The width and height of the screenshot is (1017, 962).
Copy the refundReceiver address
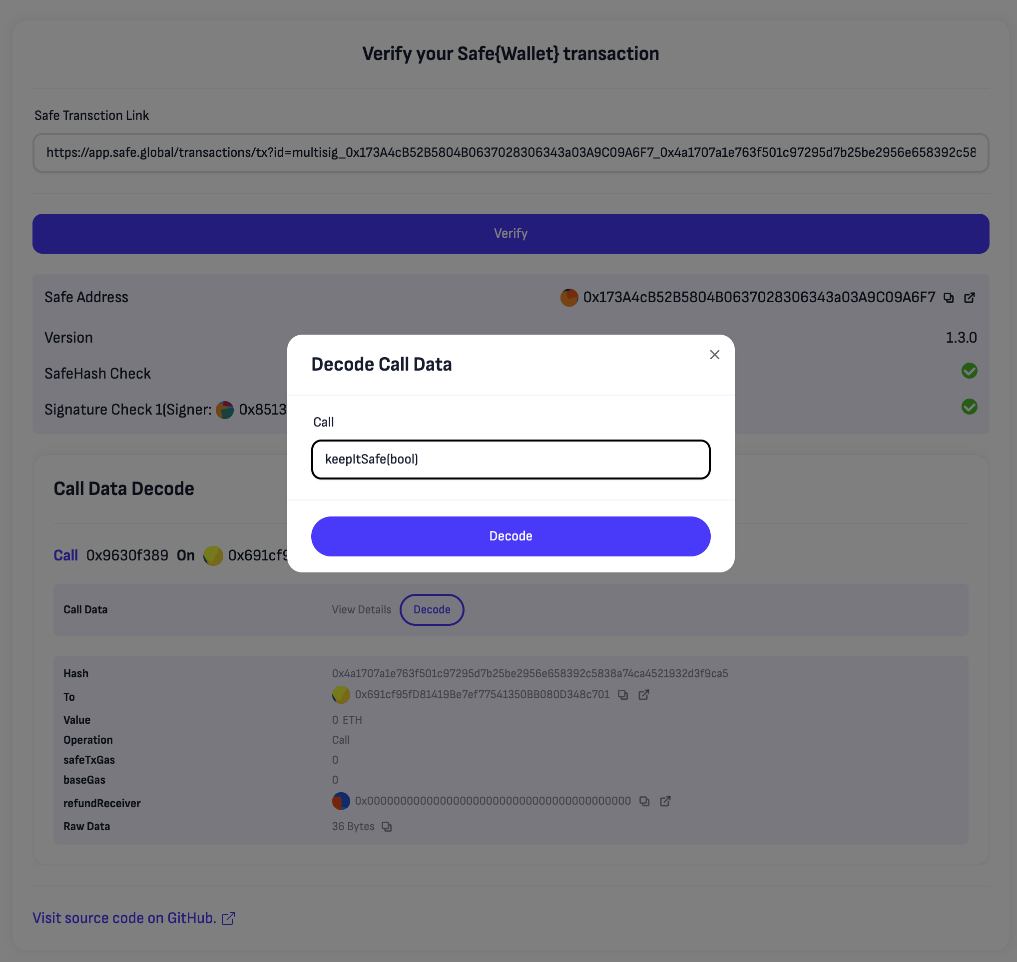click(x=644, y=801)
